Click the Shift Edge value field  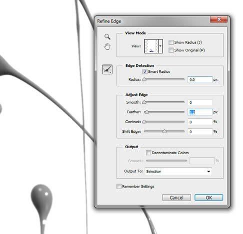200,132
